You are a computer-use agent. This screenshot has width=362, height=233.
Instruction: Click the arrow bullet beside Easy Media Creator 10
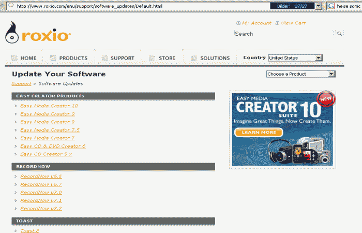(x=17, y=106)
